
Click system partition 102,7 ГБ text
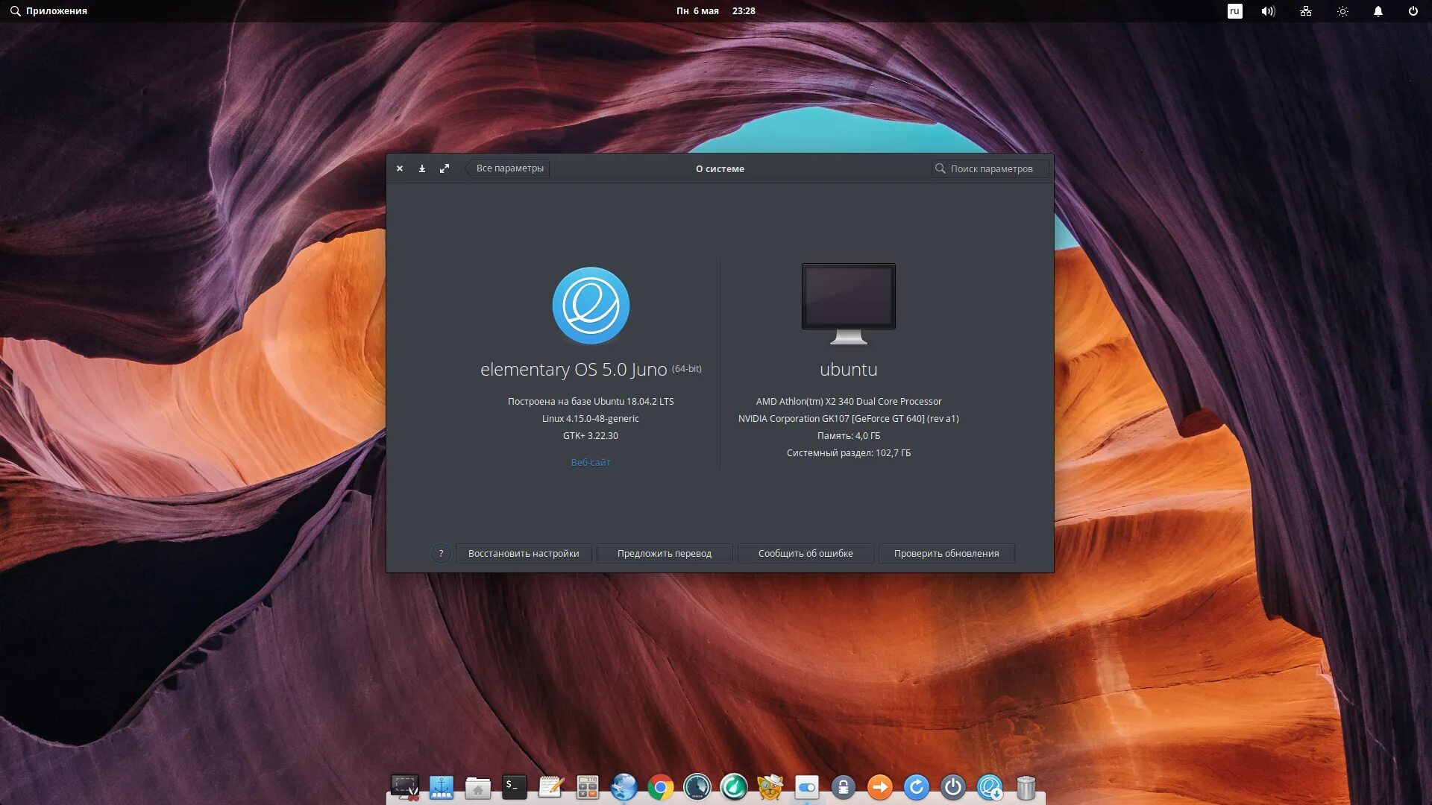[849, 452]
